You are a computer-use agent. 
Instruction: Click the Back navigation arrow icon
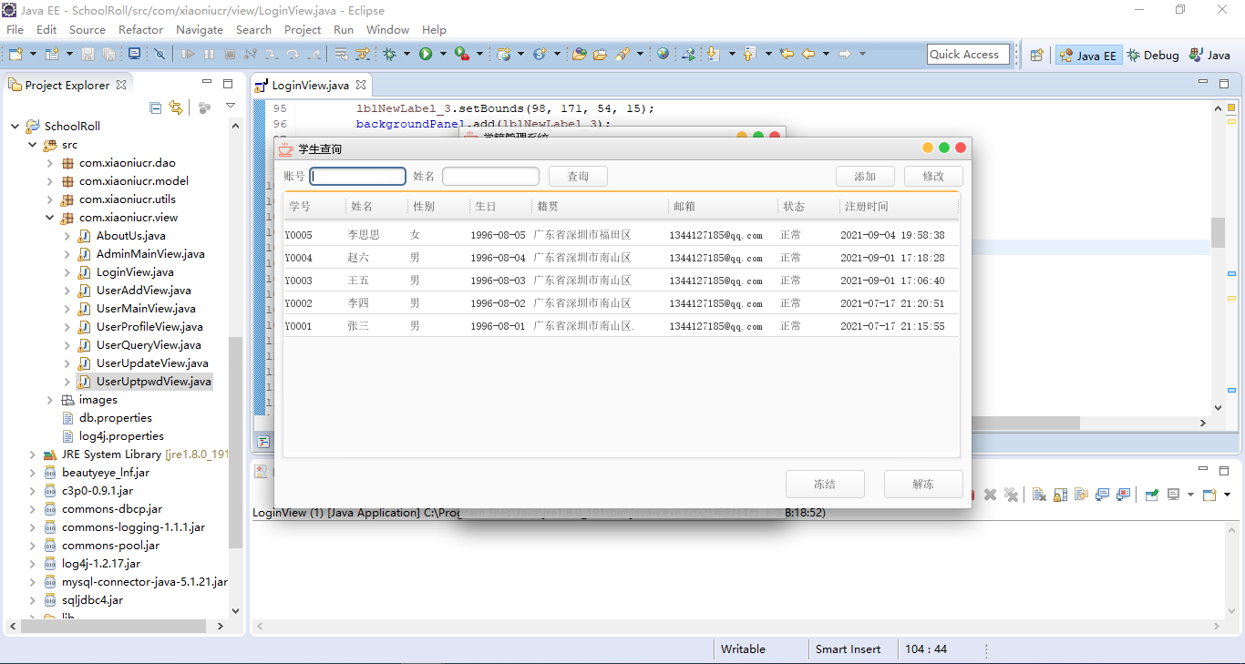[808, 55]
